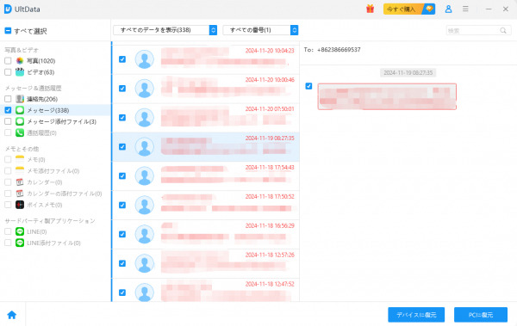Screen dimensions: 517x326
Task: Open the 2024-11-19 08:27:35 message row
Action: 206,147
